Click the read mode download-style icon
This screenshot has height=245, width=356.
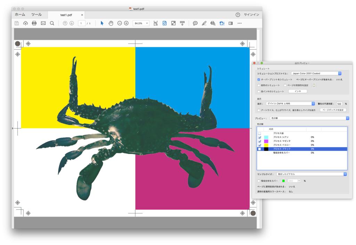(x=182, y=23)
